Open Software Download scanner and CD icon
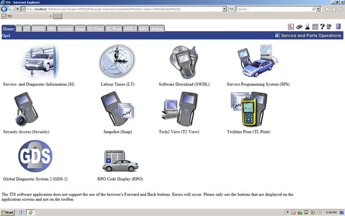Image resolution: width=345 pixels, height=216 pixels. (184, 62)
